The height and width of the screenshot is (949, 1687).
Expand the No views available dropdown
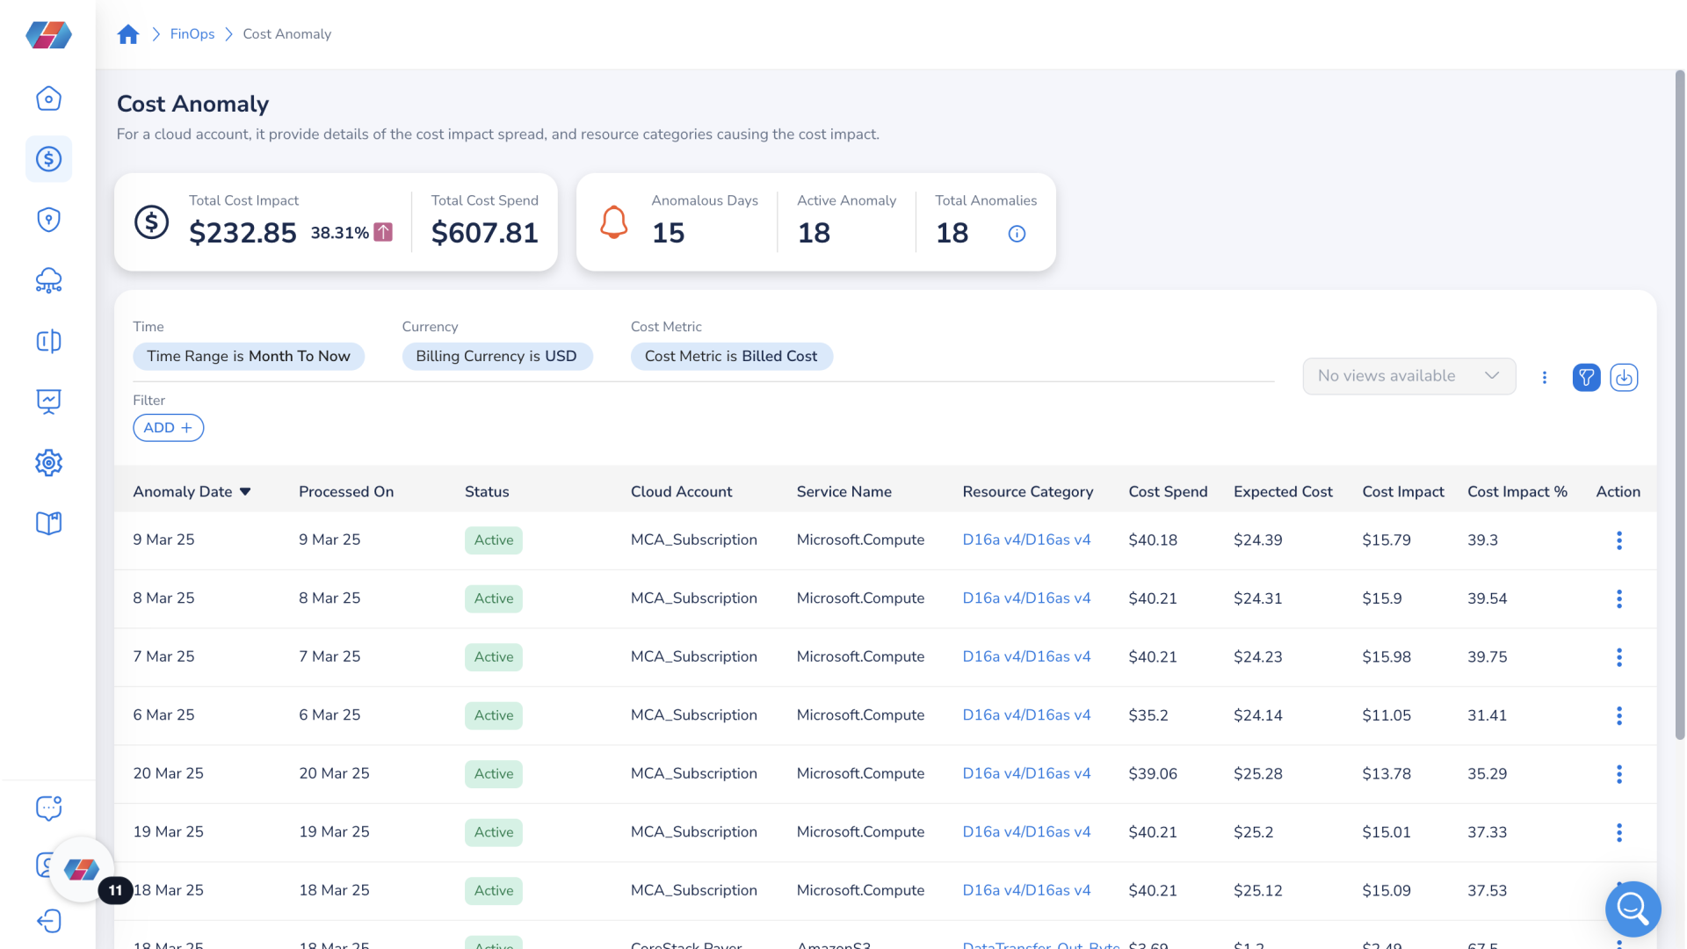[1408, 376]
